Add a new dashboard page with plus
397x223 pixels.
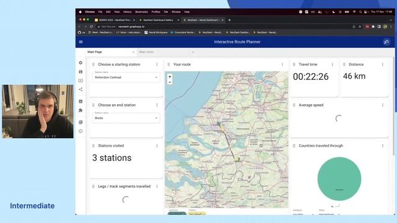point(193,52)
